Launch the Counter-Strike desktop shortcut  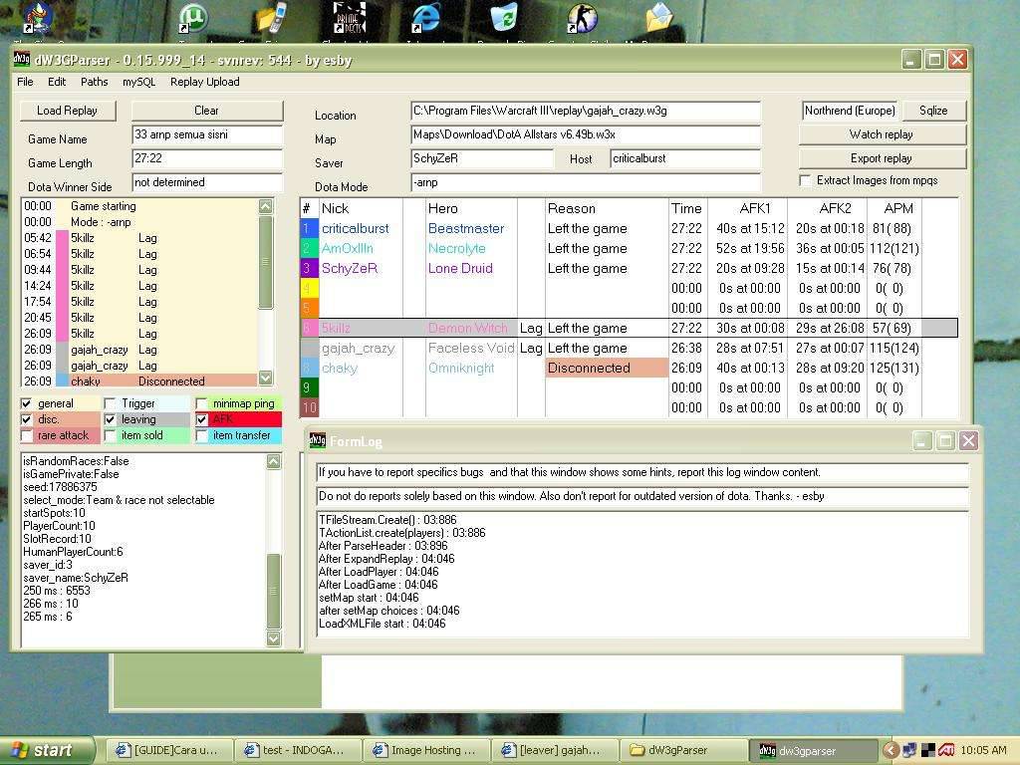click(x=582, y=18)
